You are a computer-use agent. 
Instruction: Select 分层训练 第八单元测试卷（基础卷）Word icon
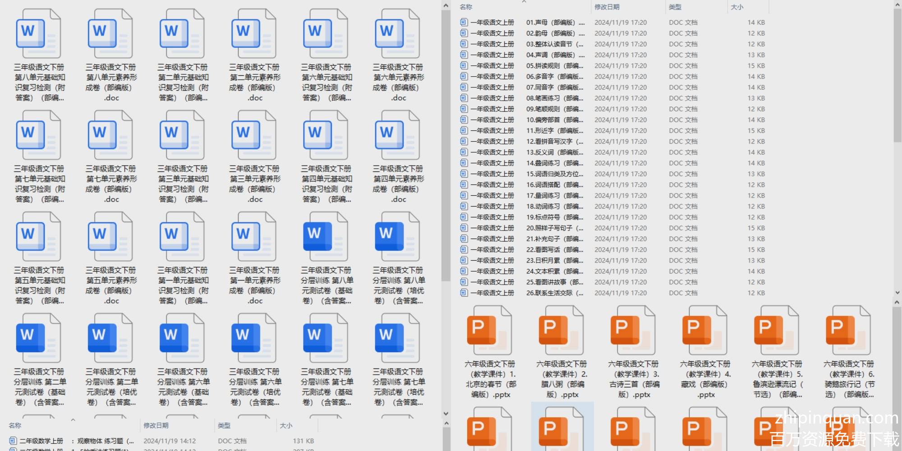(325, 236)
